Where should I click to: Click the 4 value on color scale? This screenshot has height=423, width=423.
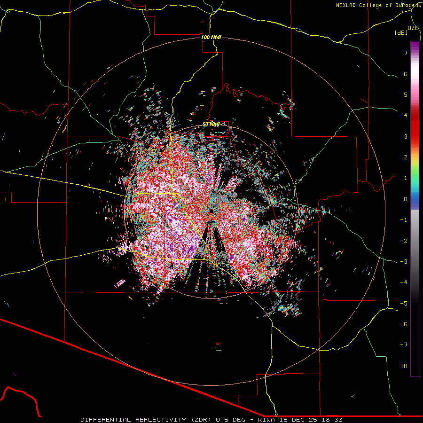[406, 116]
